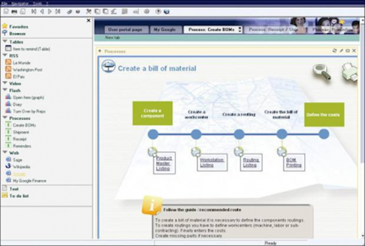Collapse the Web section

tap(5, 152)
